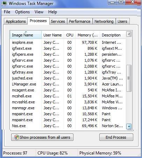Screen dimensions: 142x158
Task: Click the End Process button
Action: tap(116, 137)
